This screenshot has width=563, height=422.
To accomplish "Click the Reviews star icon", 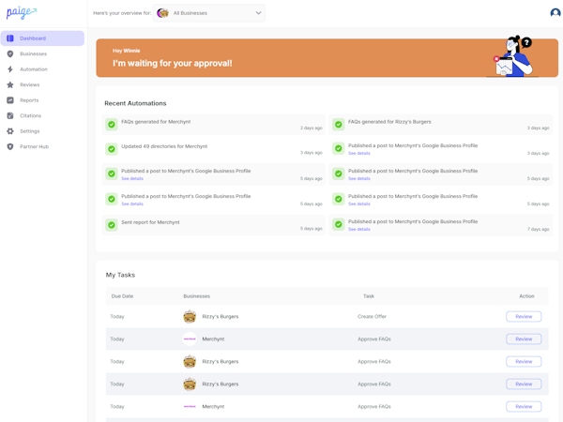I will pyautogui.click(x=10, y=84).
